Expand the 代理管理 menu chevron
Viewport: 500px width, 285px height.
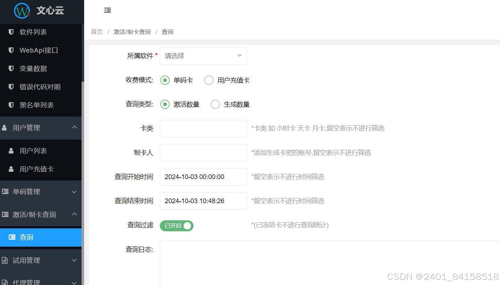click(74, 282)
